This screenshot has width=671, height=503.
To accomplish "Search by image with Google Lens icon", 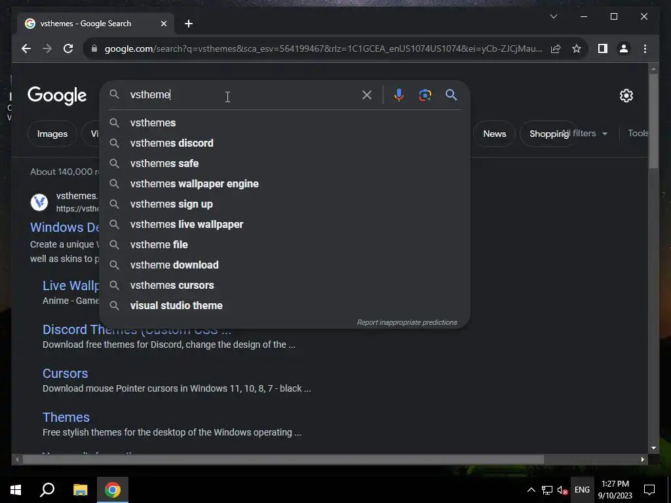I will click(x=425, y=95).
